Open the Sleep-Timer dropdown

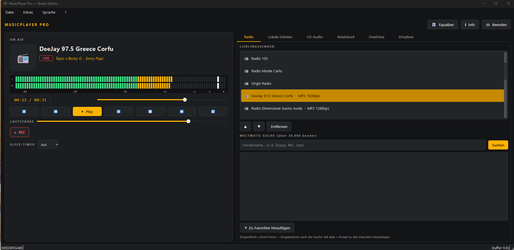[48, 145]
